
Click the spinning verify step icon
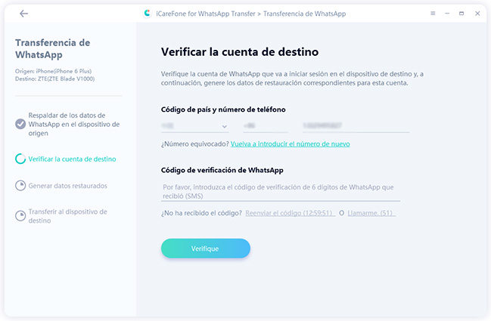20,159
